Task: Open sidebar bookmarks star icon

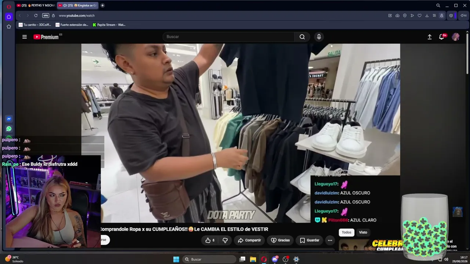Action: (x=9, y=26)
